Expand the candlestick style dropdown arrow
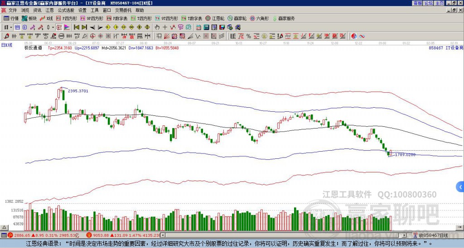464x248 pixels. [53, 28]
